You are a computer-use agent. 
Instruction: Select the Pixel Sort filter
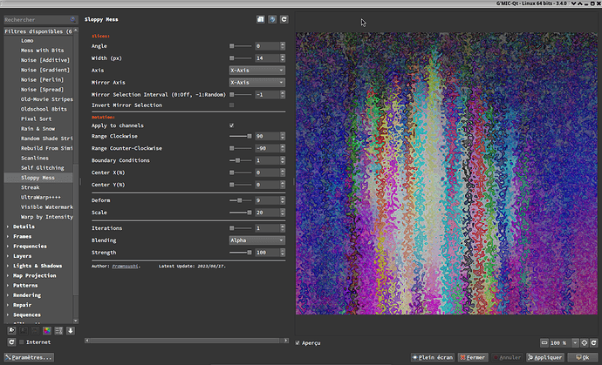click(x=36, y=118)
